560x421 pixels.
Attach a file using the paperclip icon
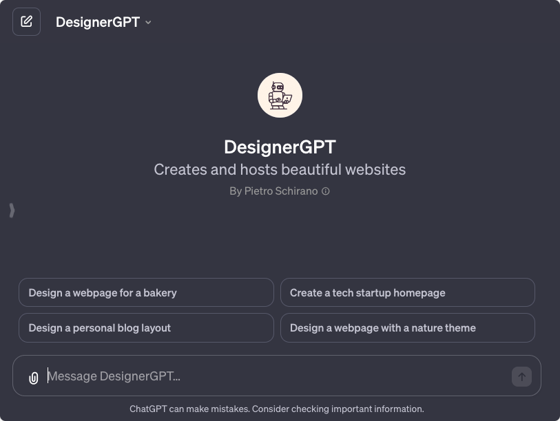(33, 378)
